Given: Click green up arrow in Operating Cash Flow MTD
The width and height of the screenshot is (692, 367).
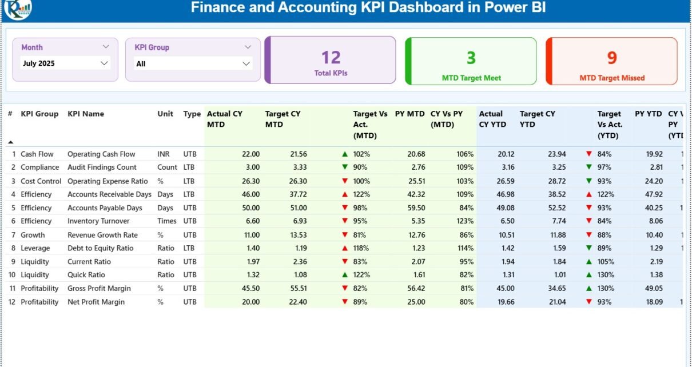Looking at the screenshot, I should (344, 154).
